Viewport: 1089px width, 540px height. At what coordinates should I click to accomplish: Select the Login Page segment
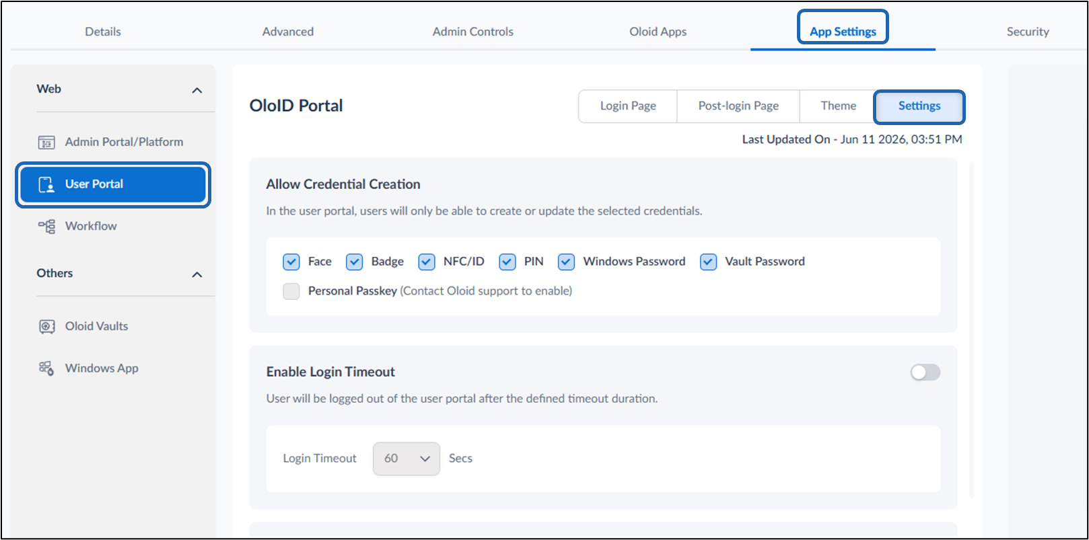[x=628, y=106]
